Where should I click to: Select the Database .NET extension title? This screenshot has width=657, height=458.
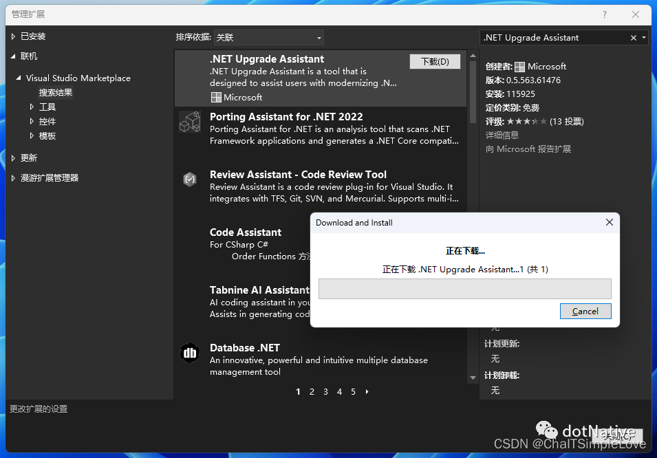point(245,348)
